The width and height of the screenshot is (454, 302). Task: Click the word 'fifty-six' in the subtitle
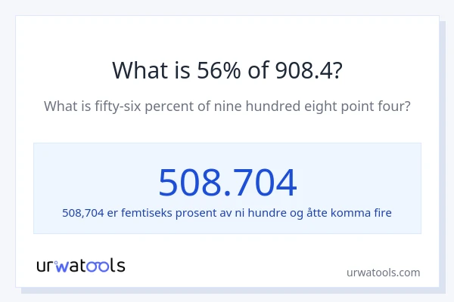(120, 106)
